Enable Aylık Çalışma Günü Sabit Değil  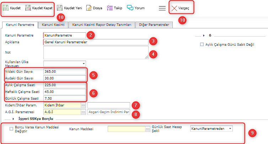click(202, 44)
